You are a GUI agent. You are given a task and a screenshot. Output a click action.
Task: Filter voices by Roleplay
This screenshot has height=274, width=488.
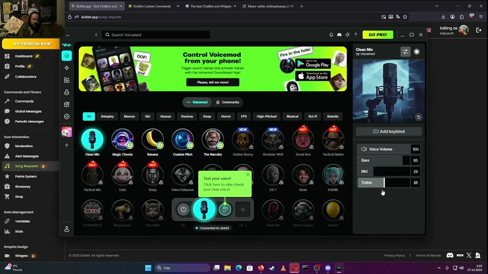(x=108, y=116)
